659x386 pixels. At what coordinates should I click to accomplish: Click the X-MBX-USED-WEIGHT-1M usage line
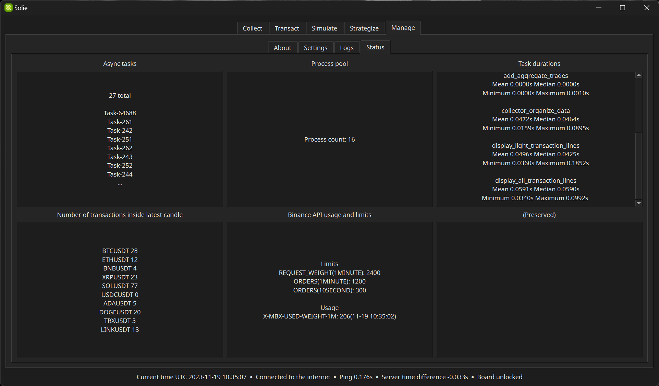[x=329, y=316]
